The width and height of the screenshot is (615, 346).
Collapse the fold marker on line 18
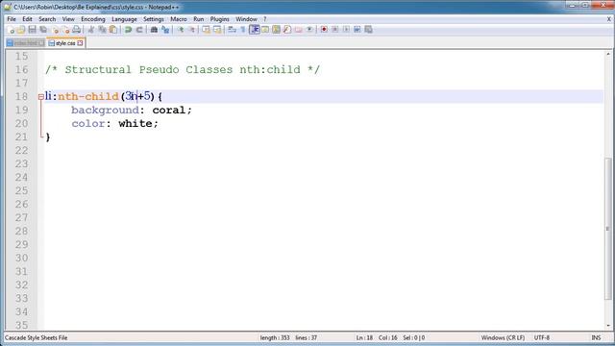click(x=41, y=96)
